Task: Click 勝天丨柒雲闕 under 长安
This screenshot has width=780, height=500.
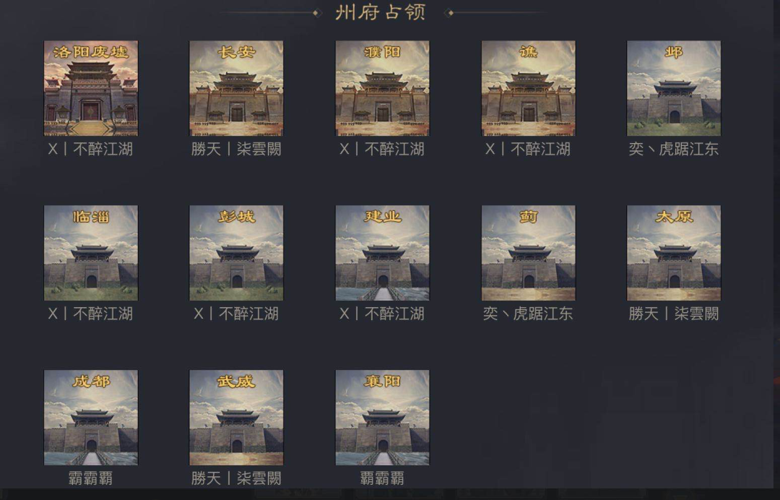Action: (236, 149)
